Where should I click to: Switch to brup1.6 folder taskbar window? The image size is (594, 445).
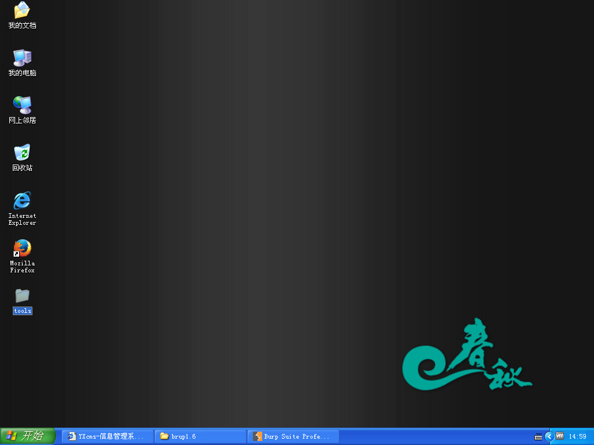tap(201, 436)
